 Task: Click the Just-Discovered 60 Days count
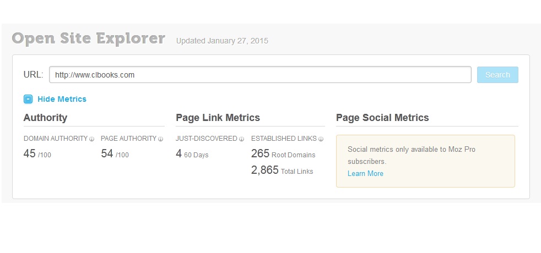tap(178, 154)
